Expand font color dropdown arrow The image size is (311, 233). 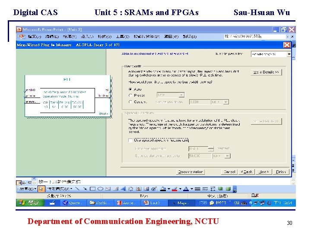(x=192, y=189)
